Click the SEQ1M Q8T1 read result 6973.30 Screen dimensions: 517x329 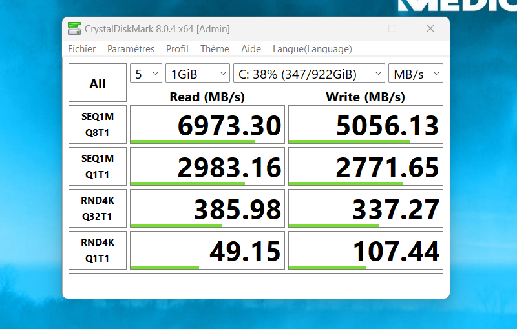pos(207,125)
